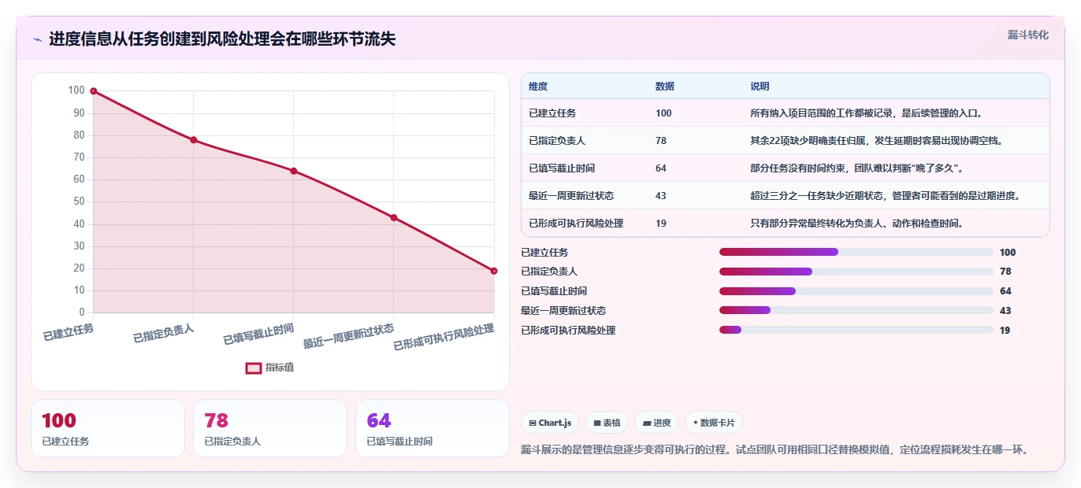The width and height of the screenshot is (1081, 488).
Task: Click the chart point above 已填写截止时间
Action: (293, 171)
